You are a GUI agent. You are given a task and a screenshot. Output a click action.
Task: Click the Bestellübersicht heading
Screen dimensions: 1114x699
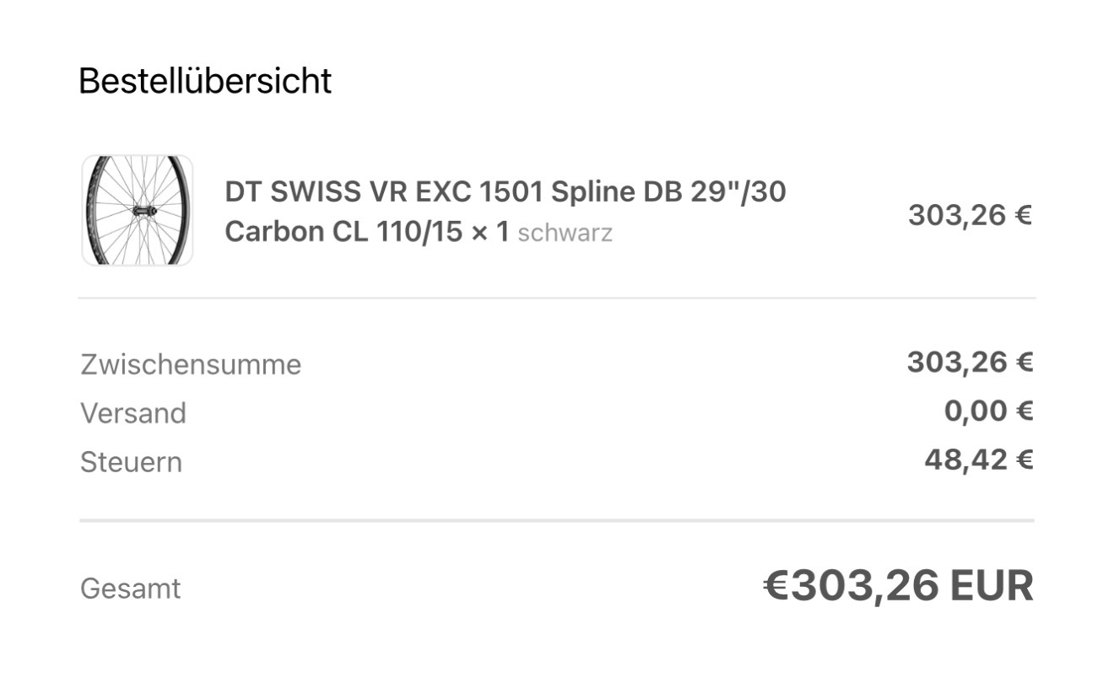(x=205, y=82)
